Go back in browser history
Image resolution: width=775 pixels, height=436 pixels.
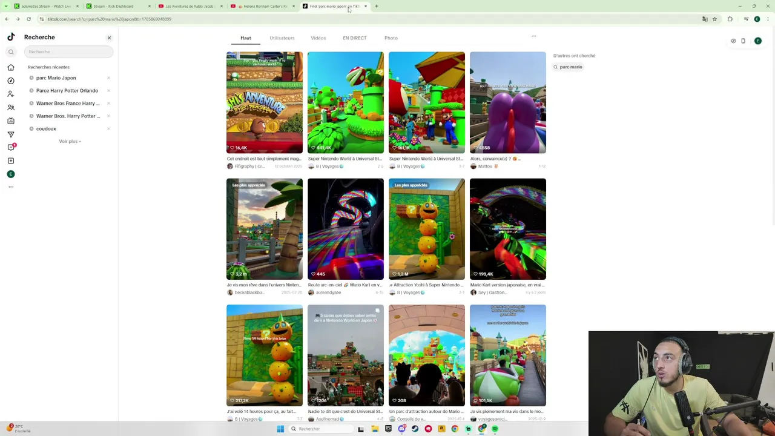pos(7,19)
